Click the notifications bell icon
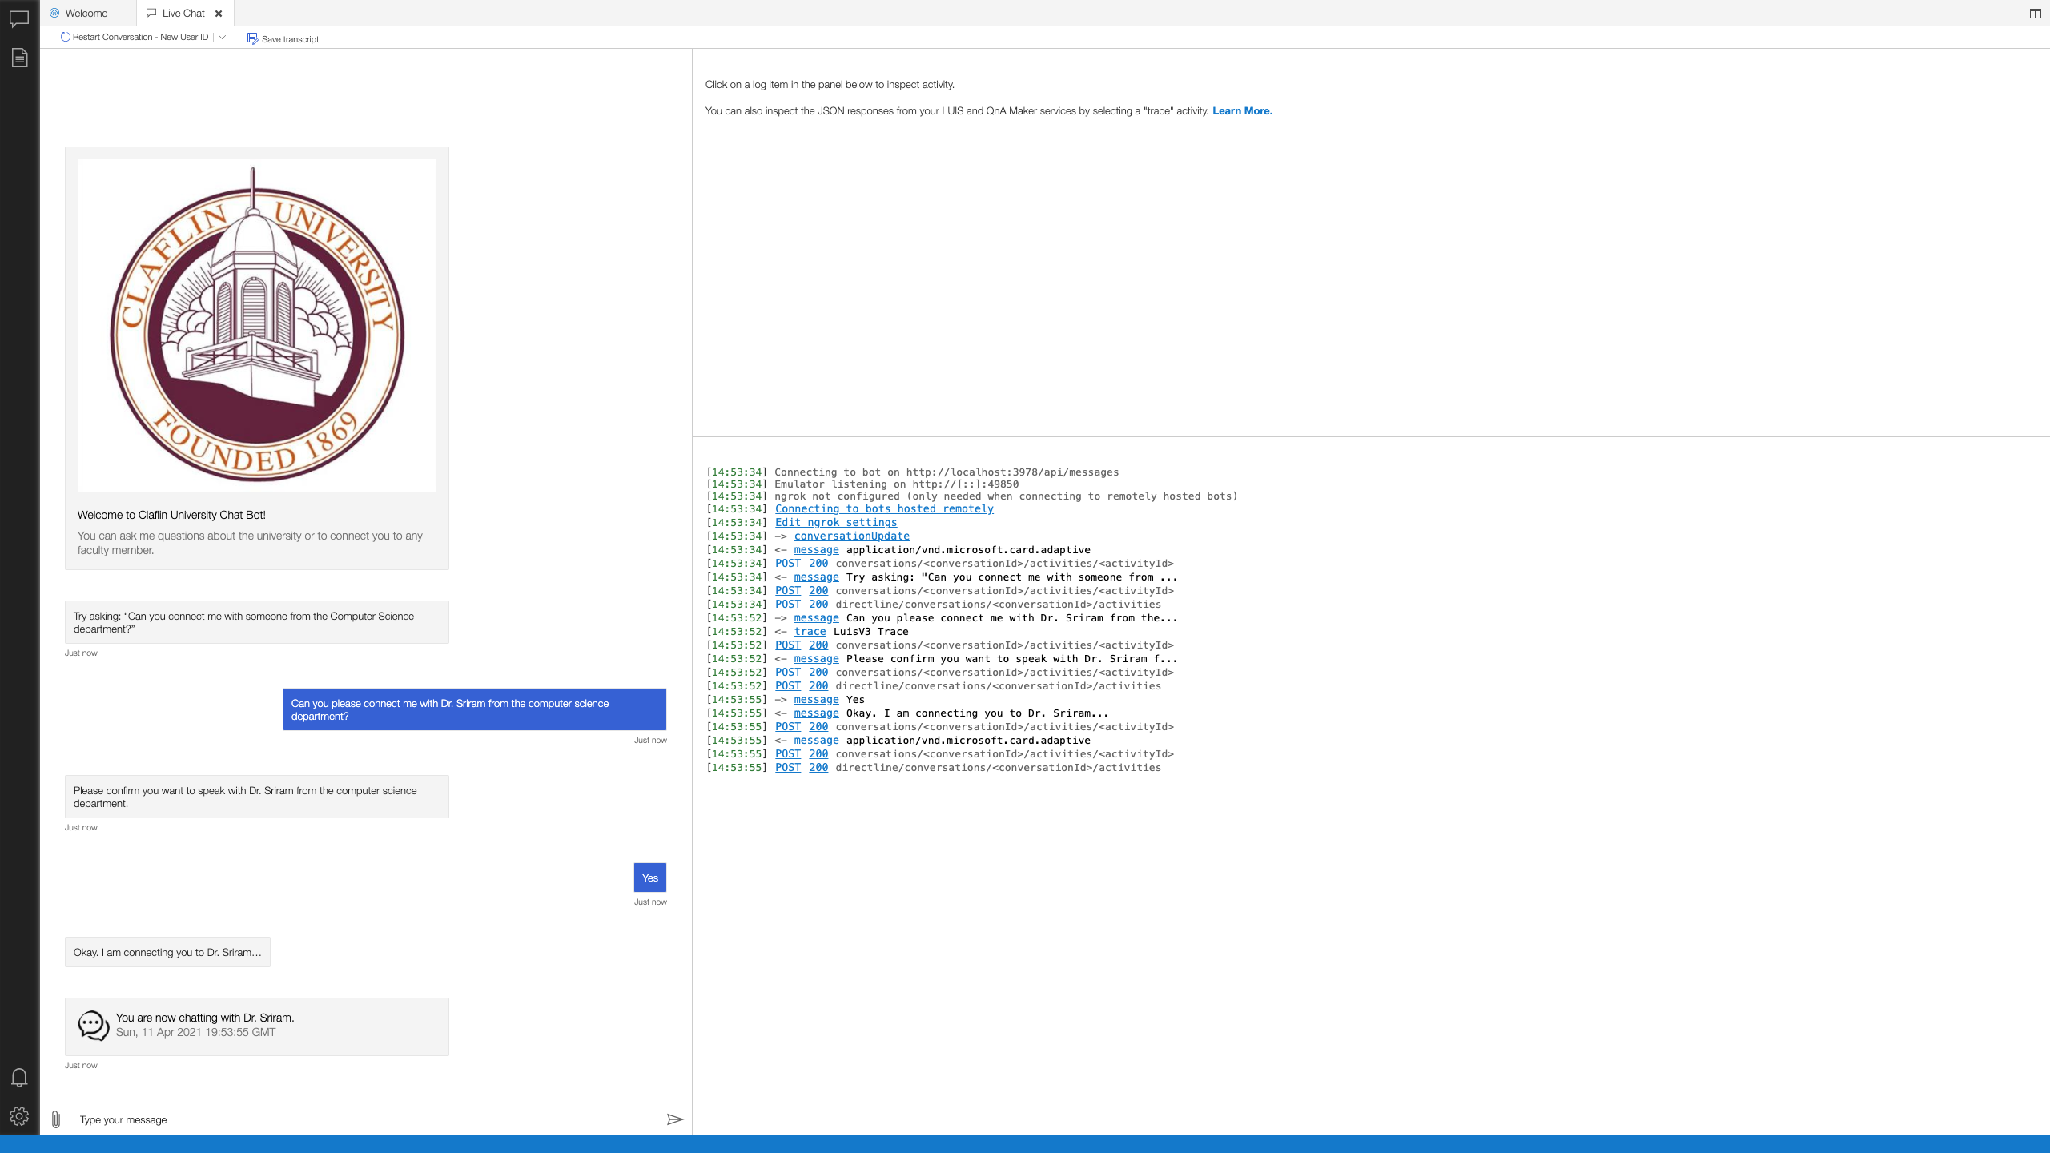 (20, 1079)
